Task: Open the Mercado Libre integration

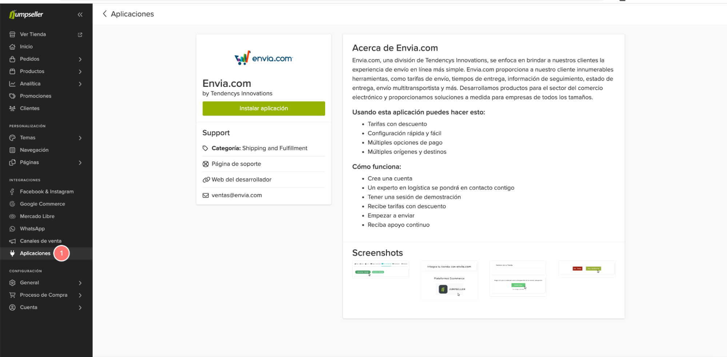Action: click(37, 216)
